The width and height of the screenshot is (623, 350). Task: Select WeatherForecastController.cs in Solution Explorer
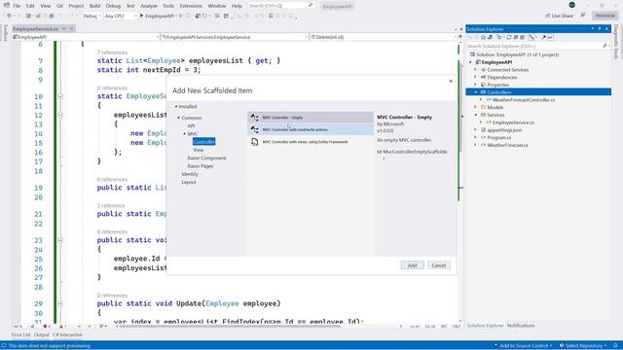click(x=524, y=100)
